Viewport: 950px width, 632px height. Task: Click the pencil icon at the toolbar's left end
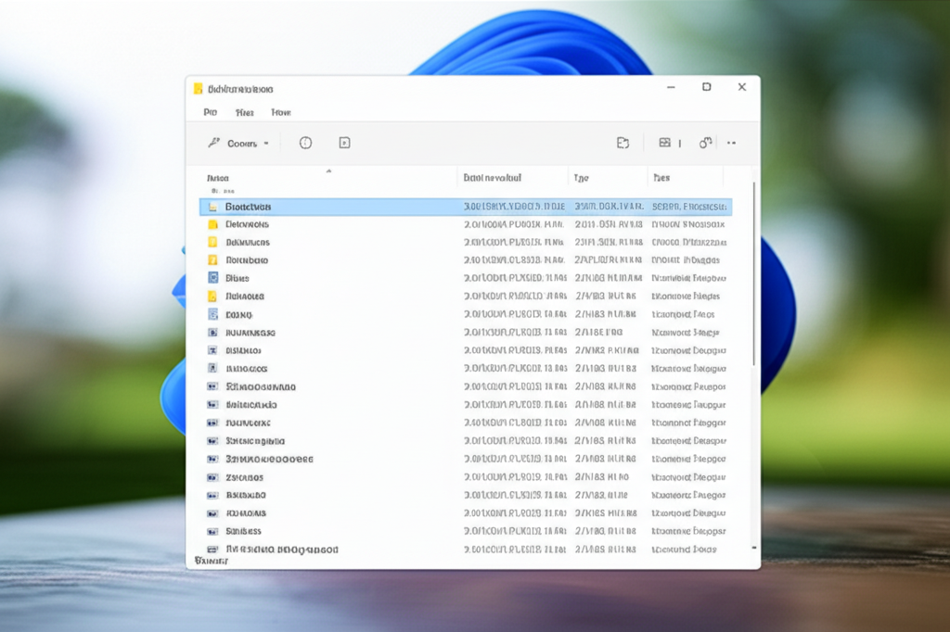coord(213,143)
